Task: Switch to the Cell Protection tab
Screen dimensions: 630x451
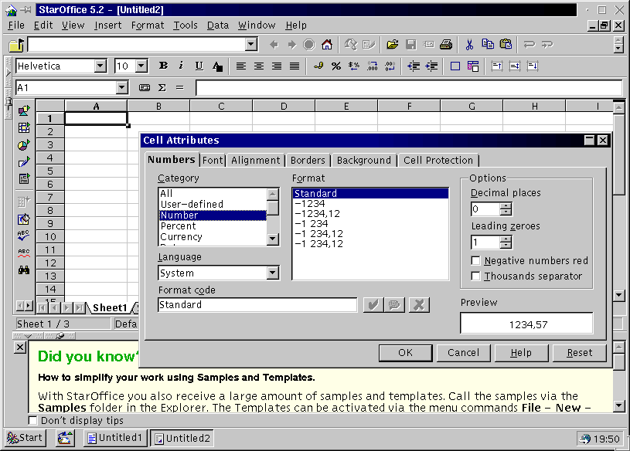Action: click(x=438, y=160)
